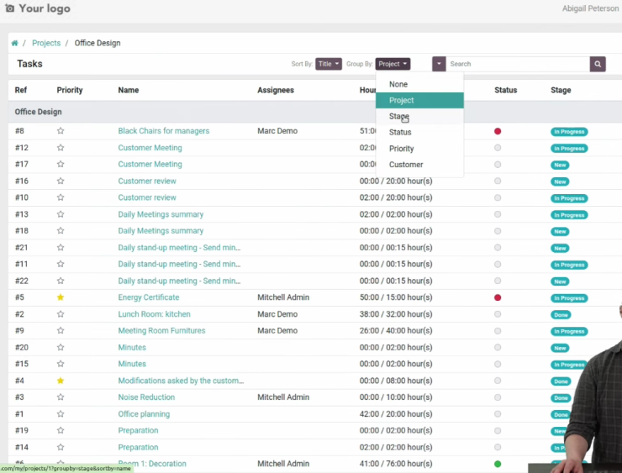
Task: Select Project in Group By menu
Action: tap(419, 100)
